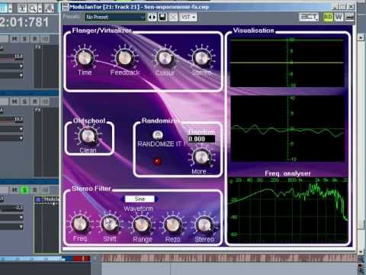Viewport: 366px width, 275px height.
Task: Solo the track showing volume 10.4
Action: pos(24,39)
